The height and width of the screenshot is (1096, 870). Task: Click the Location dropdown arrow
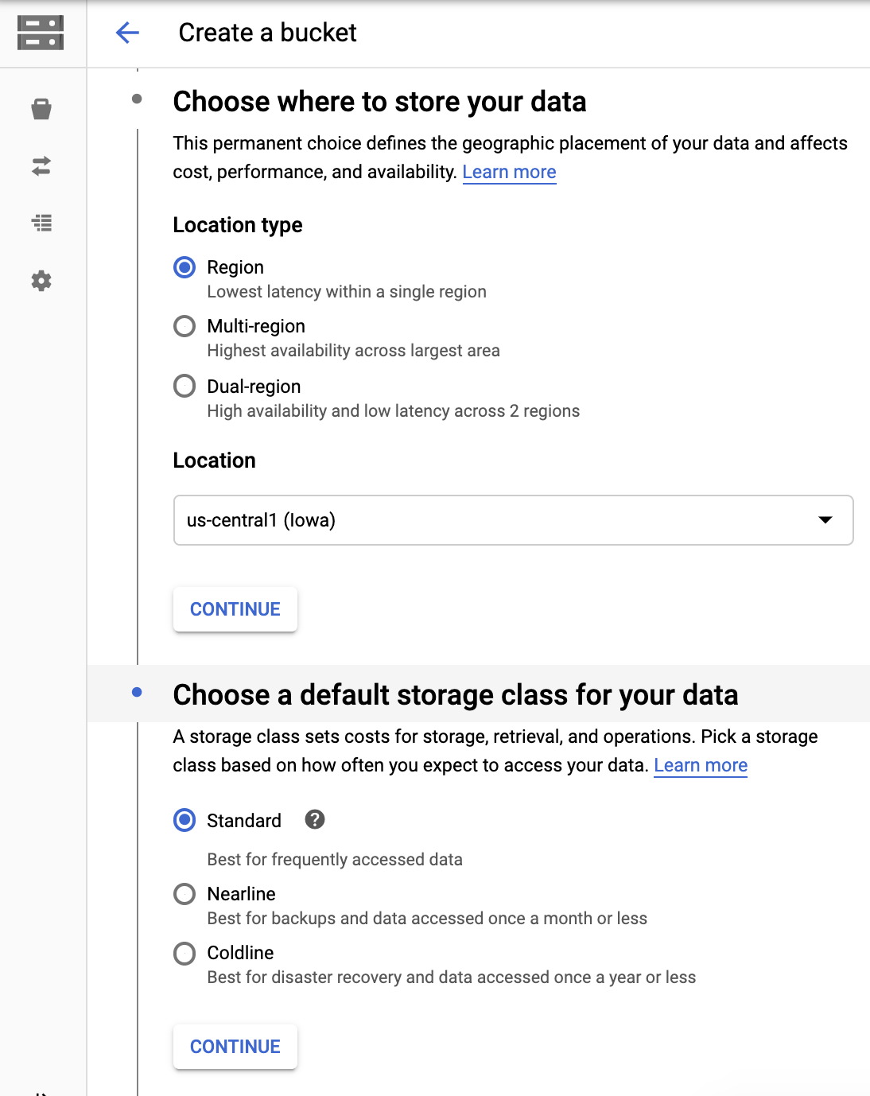[825, 520]
